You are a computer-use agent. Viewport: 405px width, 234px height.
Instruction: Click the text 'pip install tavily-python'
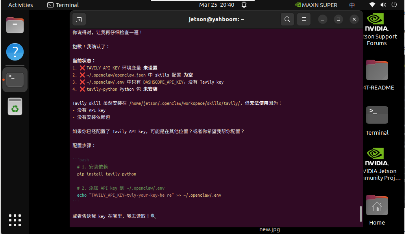(106, 174)
